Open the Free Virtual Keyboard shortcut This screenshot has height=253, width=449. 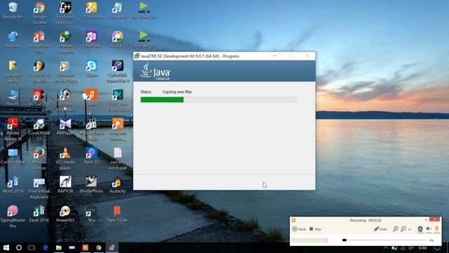(x=39, y=188)
